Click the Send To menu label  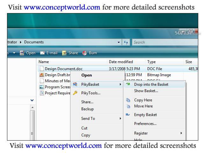point(88,119)
